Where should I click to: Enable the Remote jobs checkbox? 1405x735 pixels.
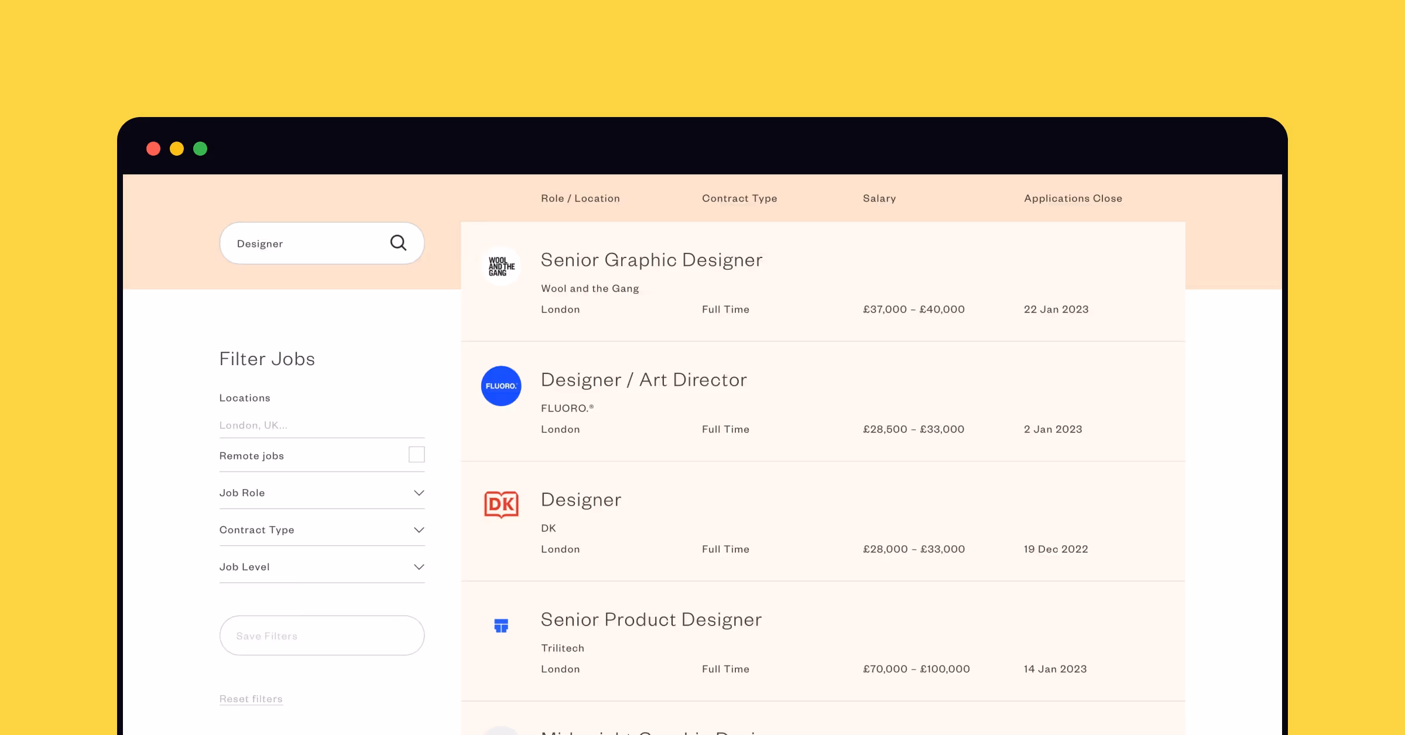point(416,455)
